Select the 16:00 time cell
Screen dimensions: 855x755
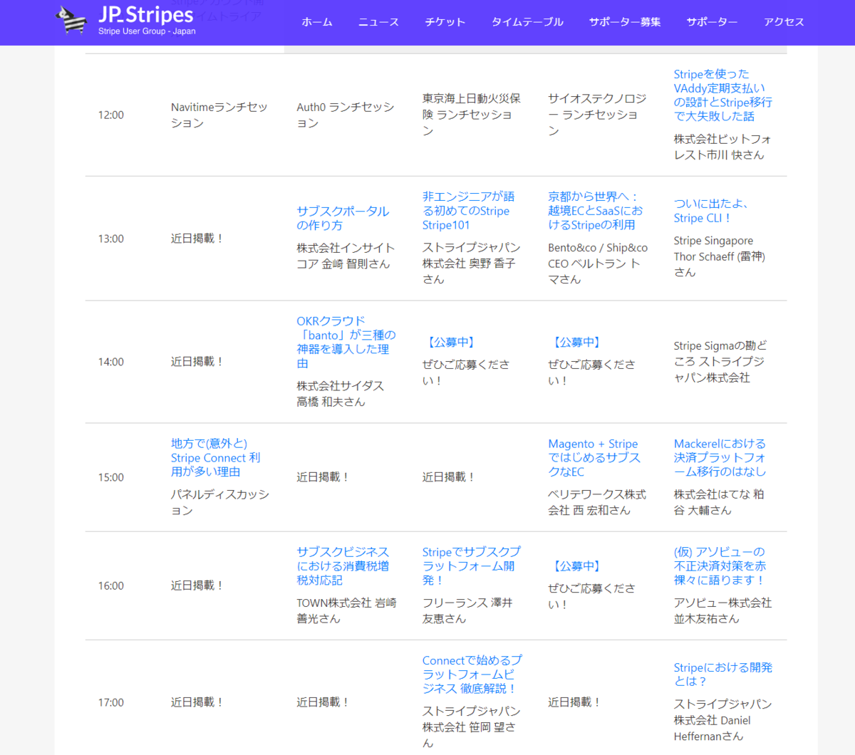(x=111, y=585)
